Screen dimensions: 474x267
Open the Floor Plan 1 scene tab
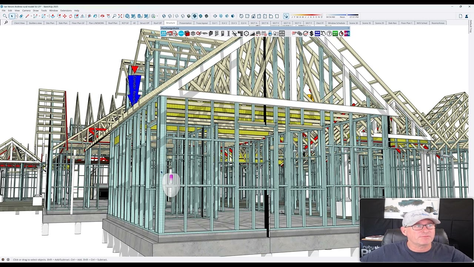point(406,23)
